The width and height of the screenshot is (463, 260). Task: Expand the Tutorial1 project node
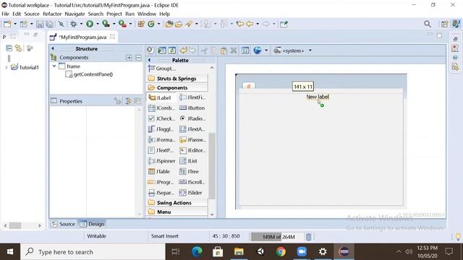coord(7,67)
